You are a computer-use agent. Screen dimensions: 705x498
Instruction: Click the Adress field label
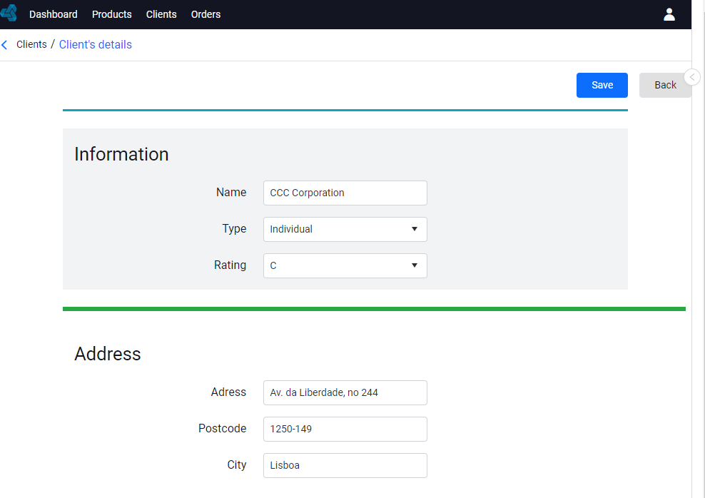click(228, 392)
